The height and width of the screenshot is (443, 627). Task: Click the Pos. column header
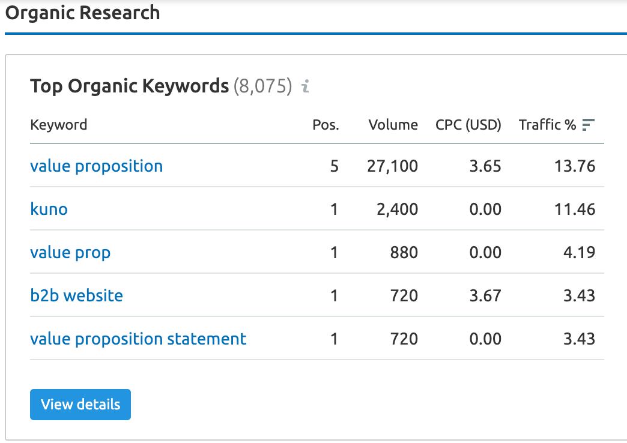coord(326,125)
